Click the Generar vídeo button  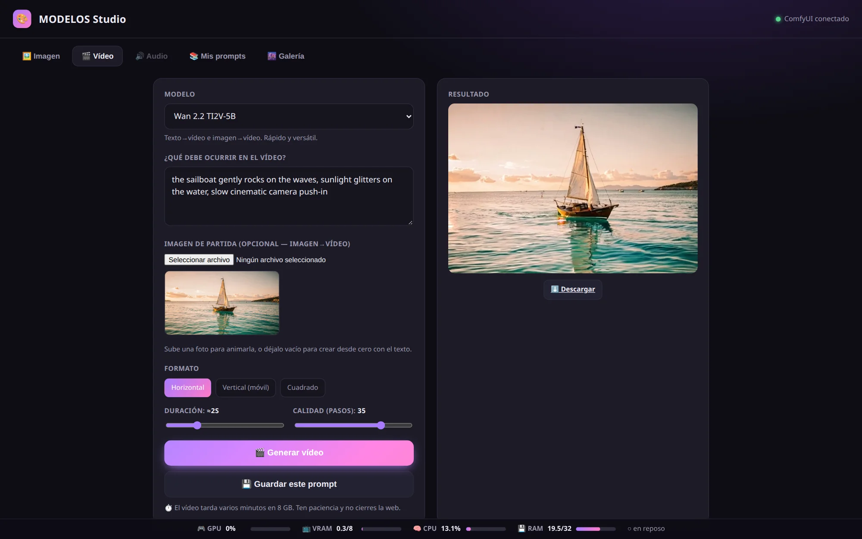pyautogui.click(x=289, y=453)
